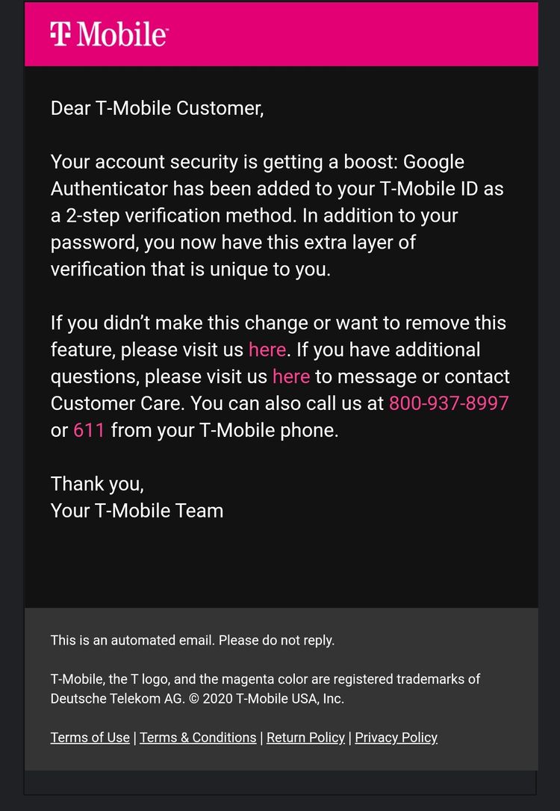Open the Terms & Conditions footer link

(198, 738)
